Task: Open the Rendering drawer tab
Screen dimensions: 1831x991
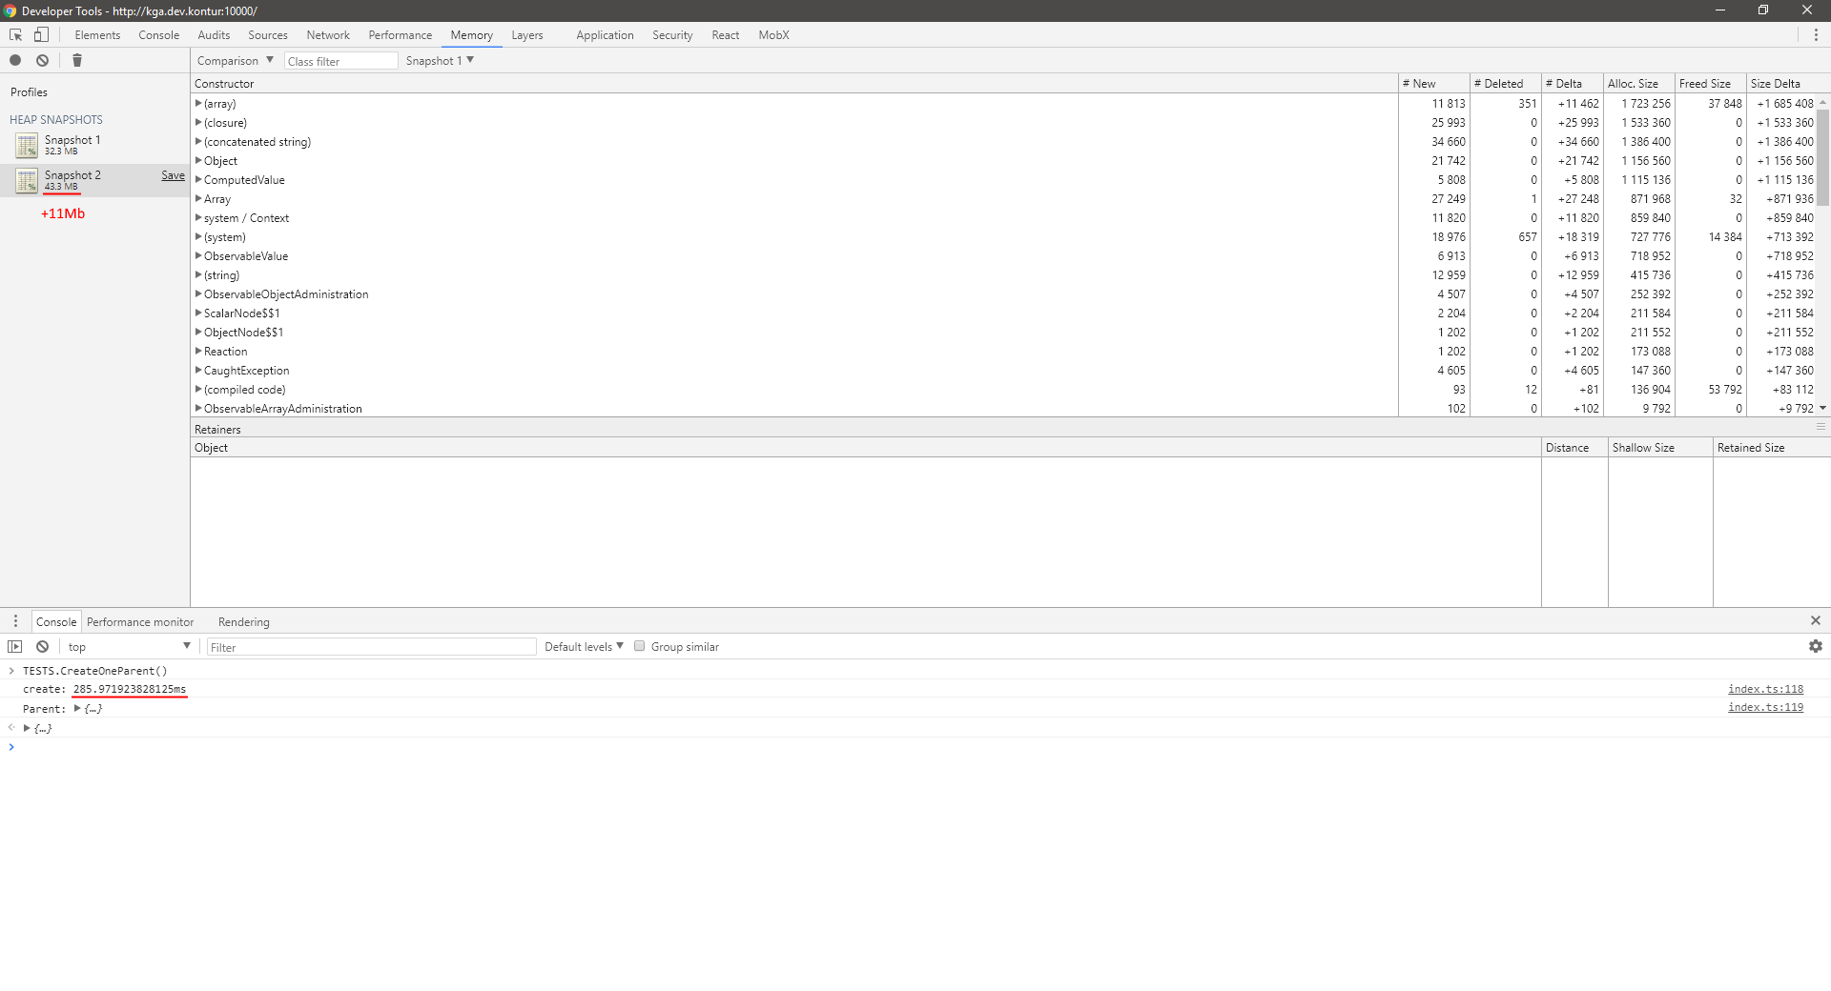Action: (x=244, y=622)
